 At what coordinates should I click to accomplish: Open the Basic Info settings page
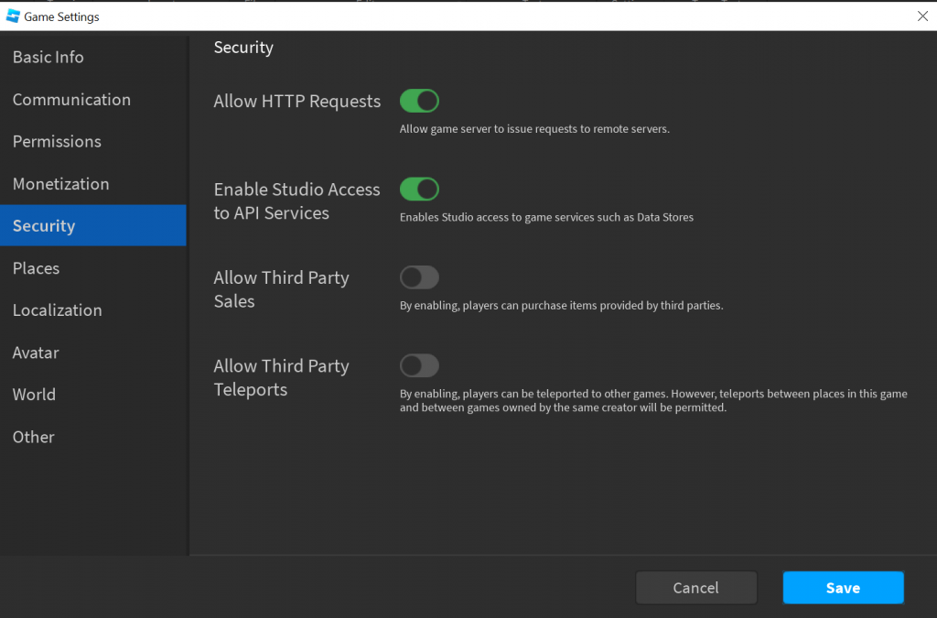click(93, 58)
